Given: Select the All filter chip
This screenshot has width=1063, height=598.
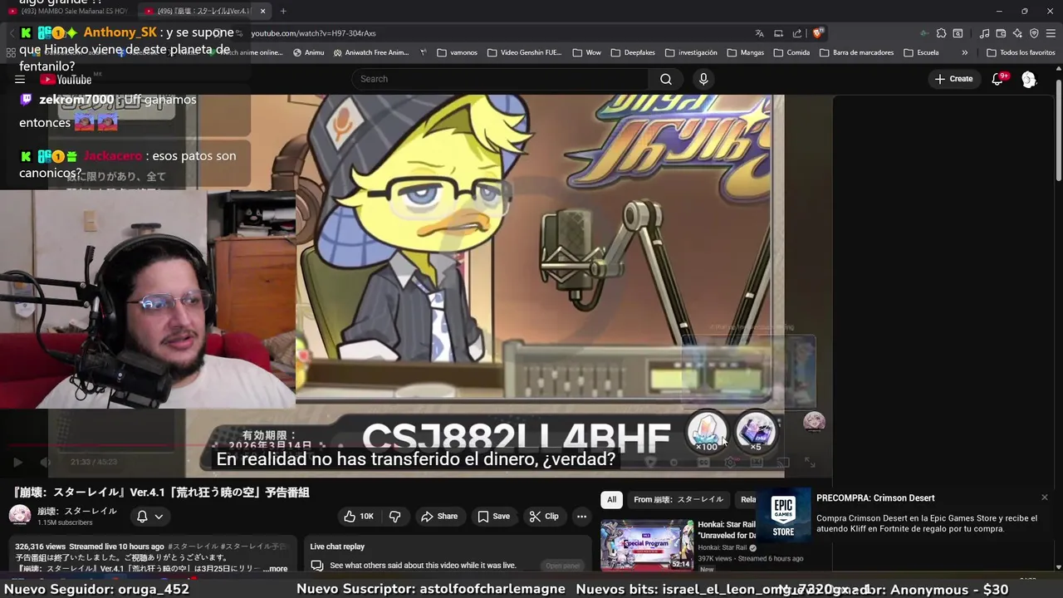Looking at the screenshot, I should point(611,499).
